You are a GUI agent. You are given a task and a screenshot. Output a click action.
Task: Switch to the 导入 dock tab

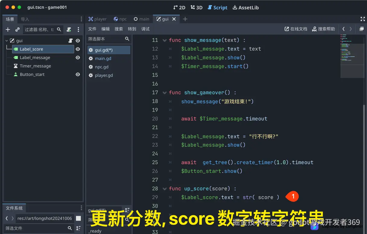(x=25, y=19)
